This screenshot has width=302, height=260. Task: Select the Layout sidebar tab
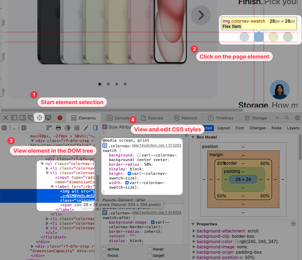pyautogui.click(x=223, y=128)
